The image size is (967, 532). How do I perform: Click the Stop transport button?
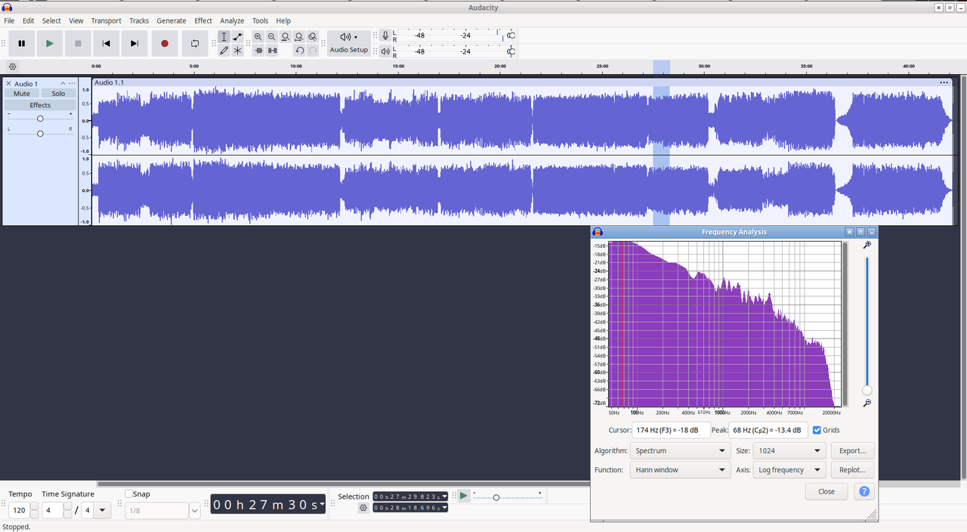[78, 43]
